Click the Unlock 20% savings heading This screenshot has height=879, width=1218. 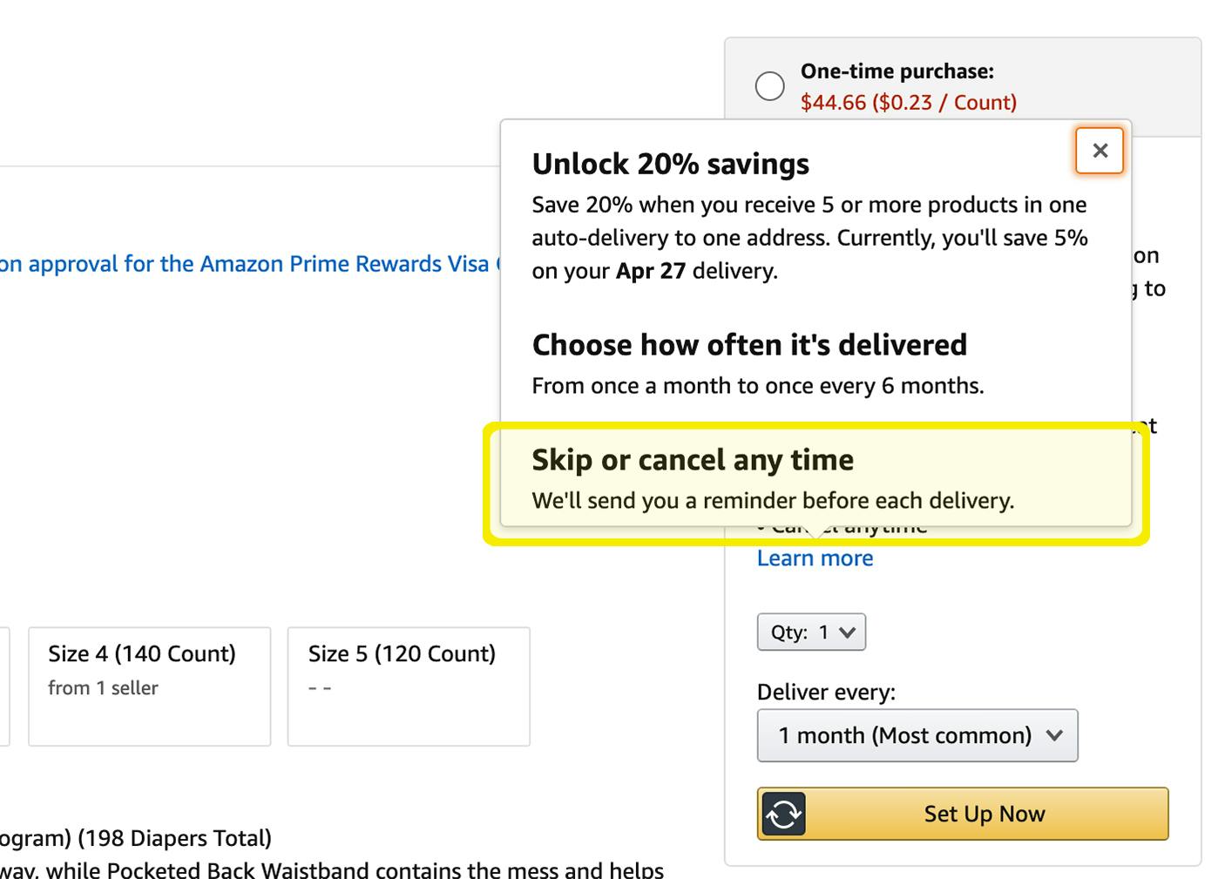(x=670, y=164)
